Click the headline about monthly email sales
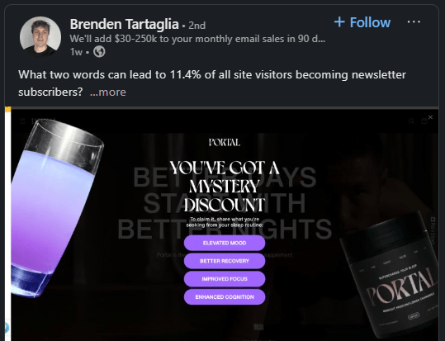Viewport: 445px width, 341px height. pos(197,39)
